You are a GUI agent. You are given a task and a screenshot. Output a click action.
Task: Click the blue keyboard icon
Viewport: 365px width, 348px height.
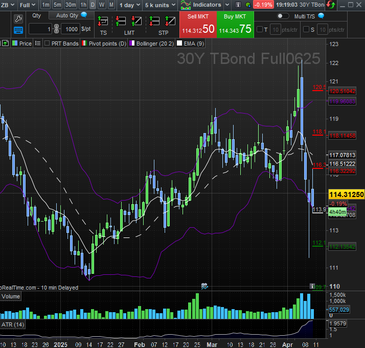pos(19,30)
